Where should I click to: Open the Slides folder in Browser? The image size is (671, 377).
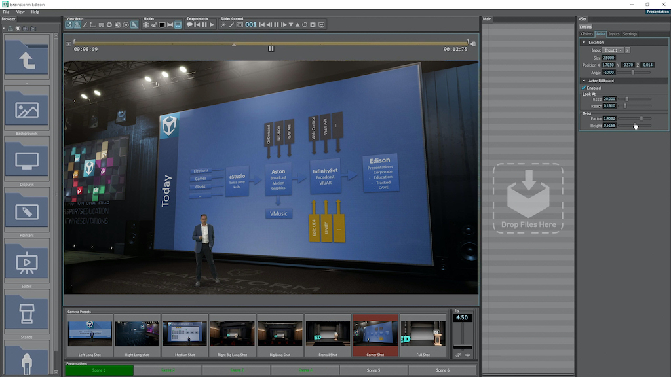pos(27,261)
